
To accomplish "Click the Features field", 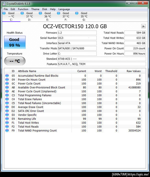I will point(102,64).
